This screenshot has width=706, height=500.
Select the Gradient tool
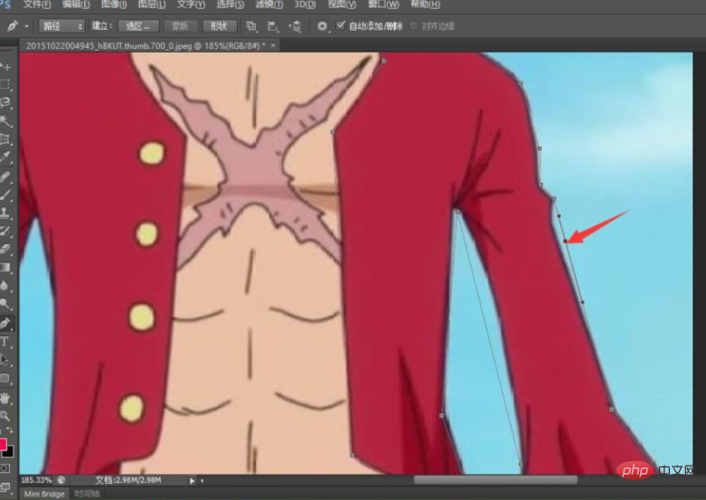click(5, 268)
